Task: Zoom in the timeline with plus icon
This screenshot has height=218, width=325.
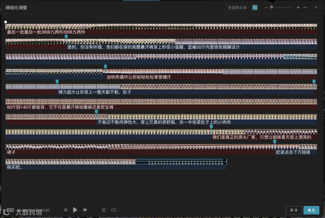Action: pos(298,8)
